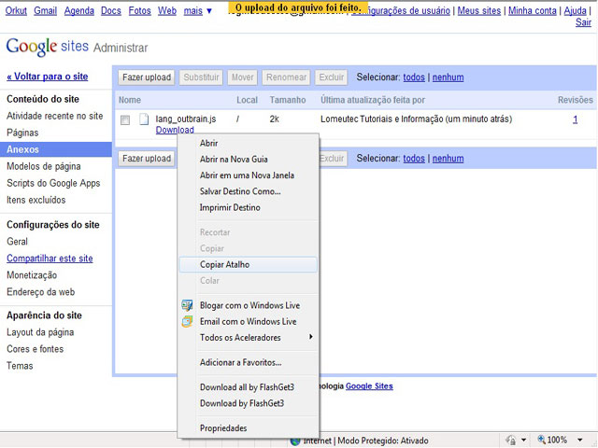Open Minha conta link

click(533, 10)
